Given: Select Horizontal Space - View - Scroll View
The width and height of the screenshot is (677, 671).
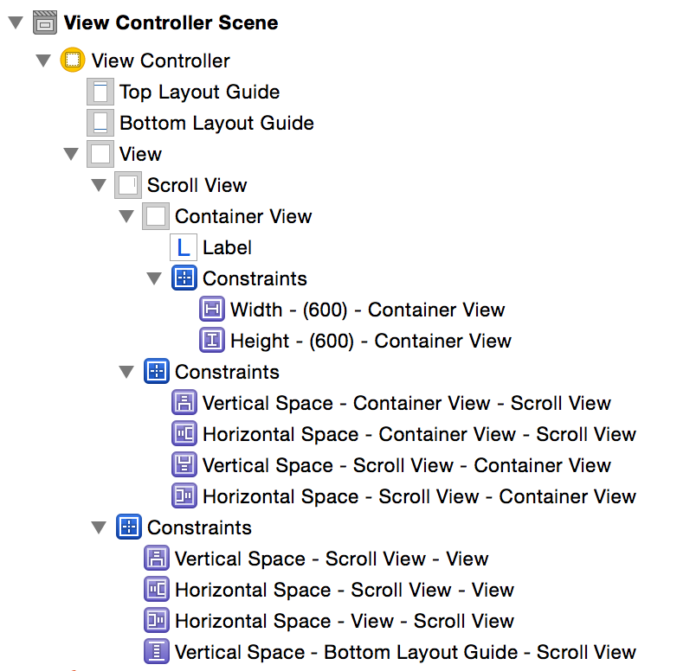Looking at the screenshot, I should [344, 621].
